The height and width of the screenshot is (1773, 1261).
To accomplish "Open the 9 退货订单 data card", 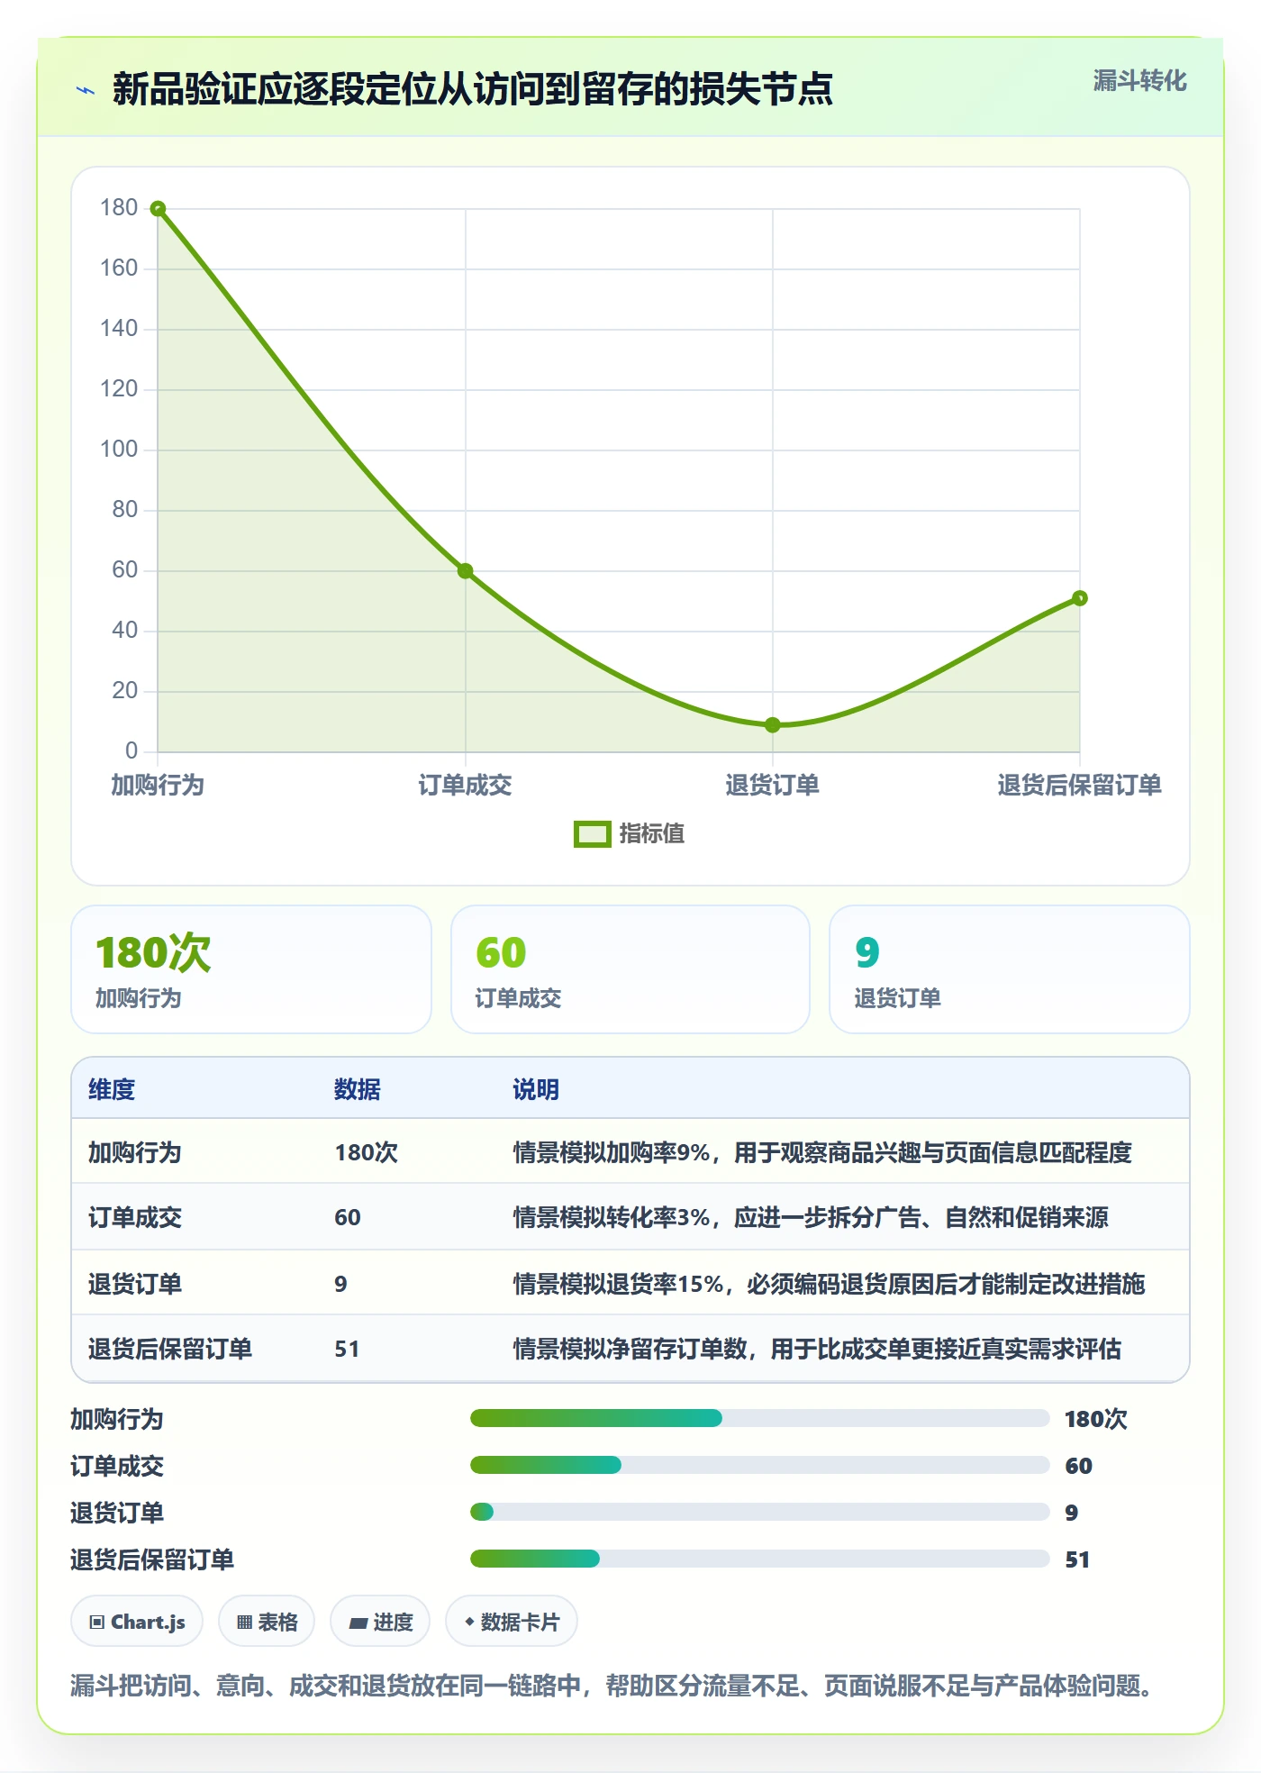I will pos(1010,969).
